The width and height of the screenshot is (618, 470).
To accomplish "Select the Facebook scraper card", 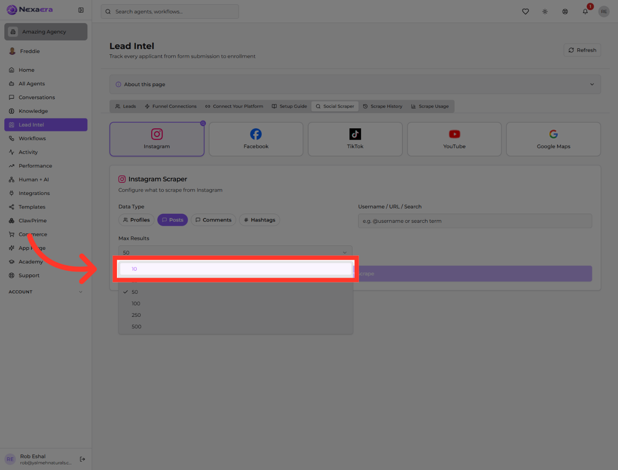I will [x=256, y=139].
